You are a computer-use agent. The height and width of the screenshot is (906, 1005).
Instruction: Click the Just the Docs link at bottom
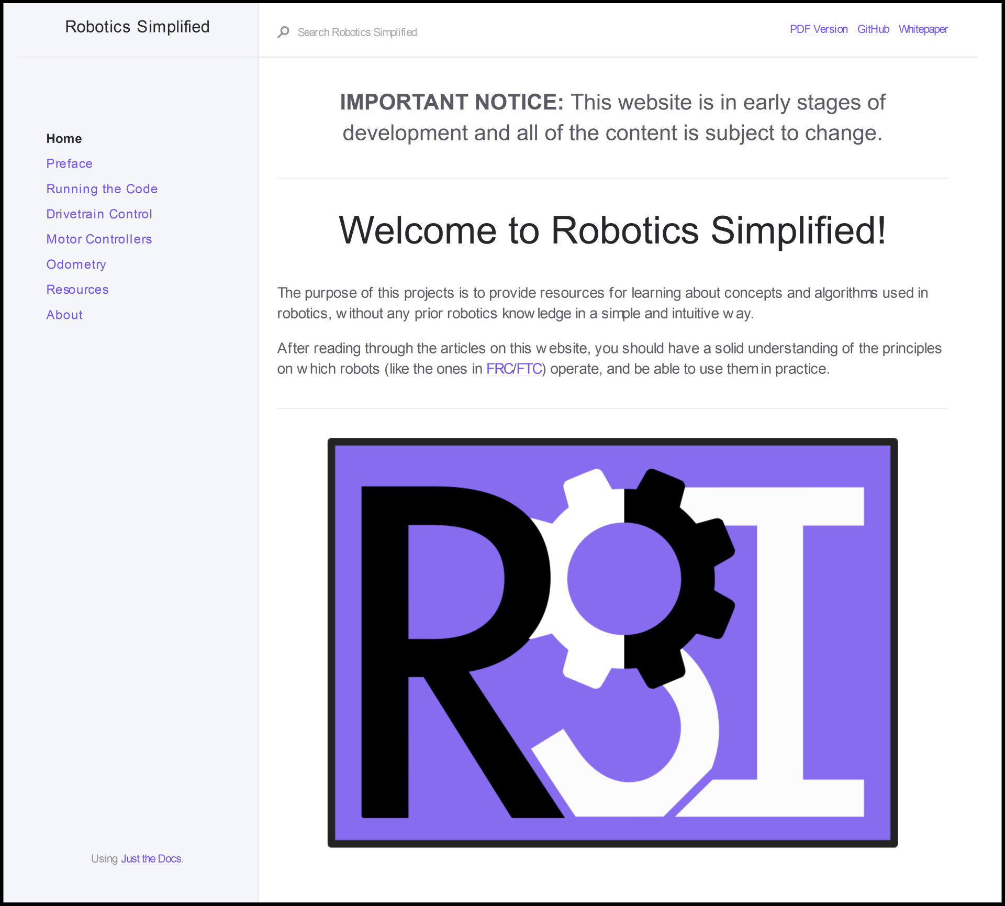pyautogui.click(x=150, y=859)
